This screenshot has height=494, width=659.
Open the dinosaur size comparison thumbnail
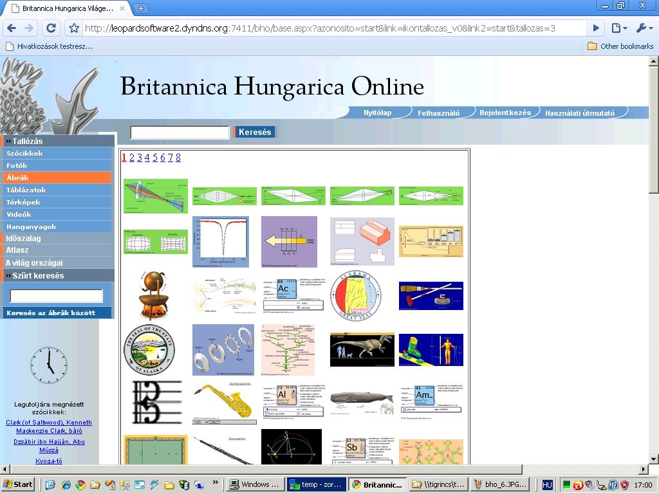point(362,350)
